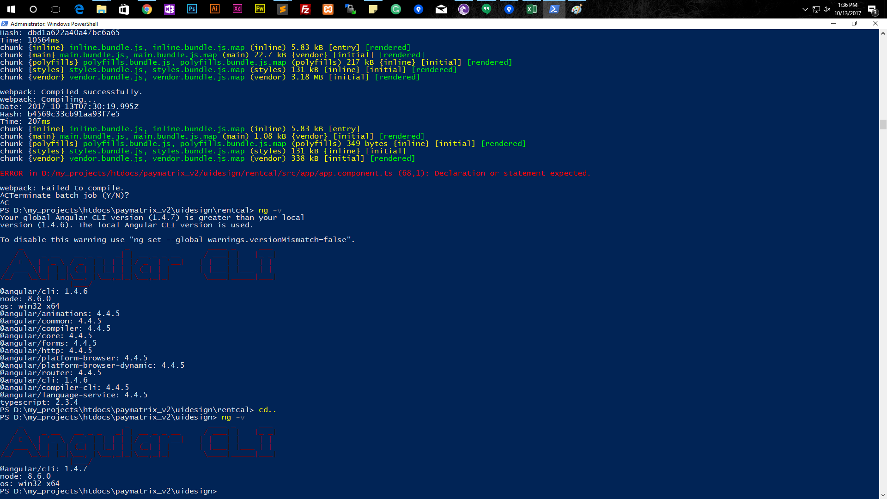This screenshot has height=499, width=887.
Task: Open the Windows Store taskbar icon
Action: point(124,9)
